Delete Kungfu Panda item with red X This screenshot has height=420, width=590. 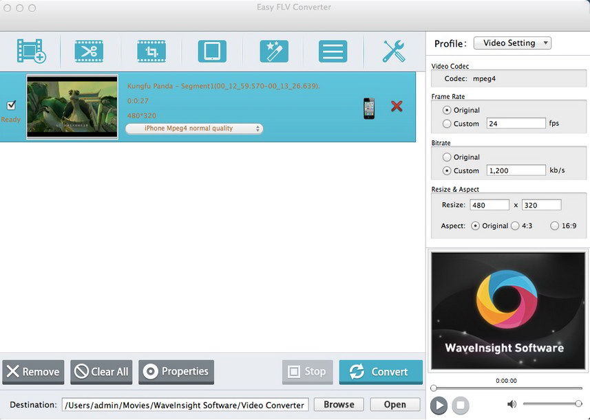[x=397, y=107]
